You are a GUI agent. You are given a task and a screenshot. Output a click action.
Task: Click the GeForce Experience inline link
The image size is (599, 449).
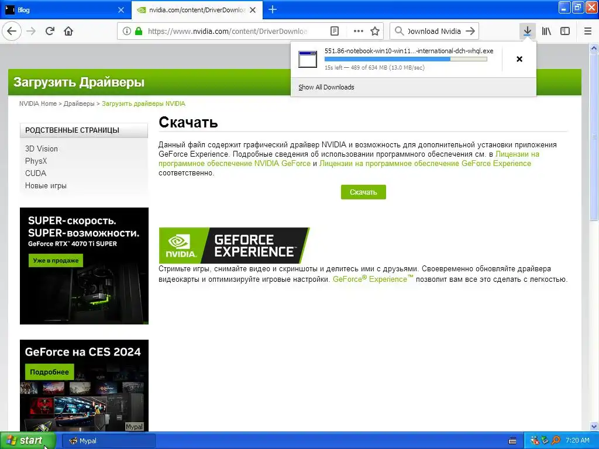click(373, 279)
